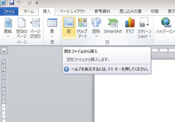Insert a SmartArt graphic
The width and height of the screenshot is (175, 122).
point(113,26)
